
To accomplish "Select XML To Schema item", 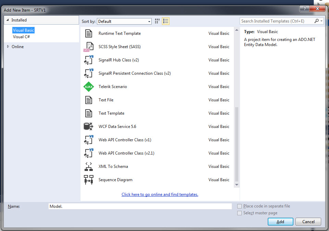I will tap(157, 167).
